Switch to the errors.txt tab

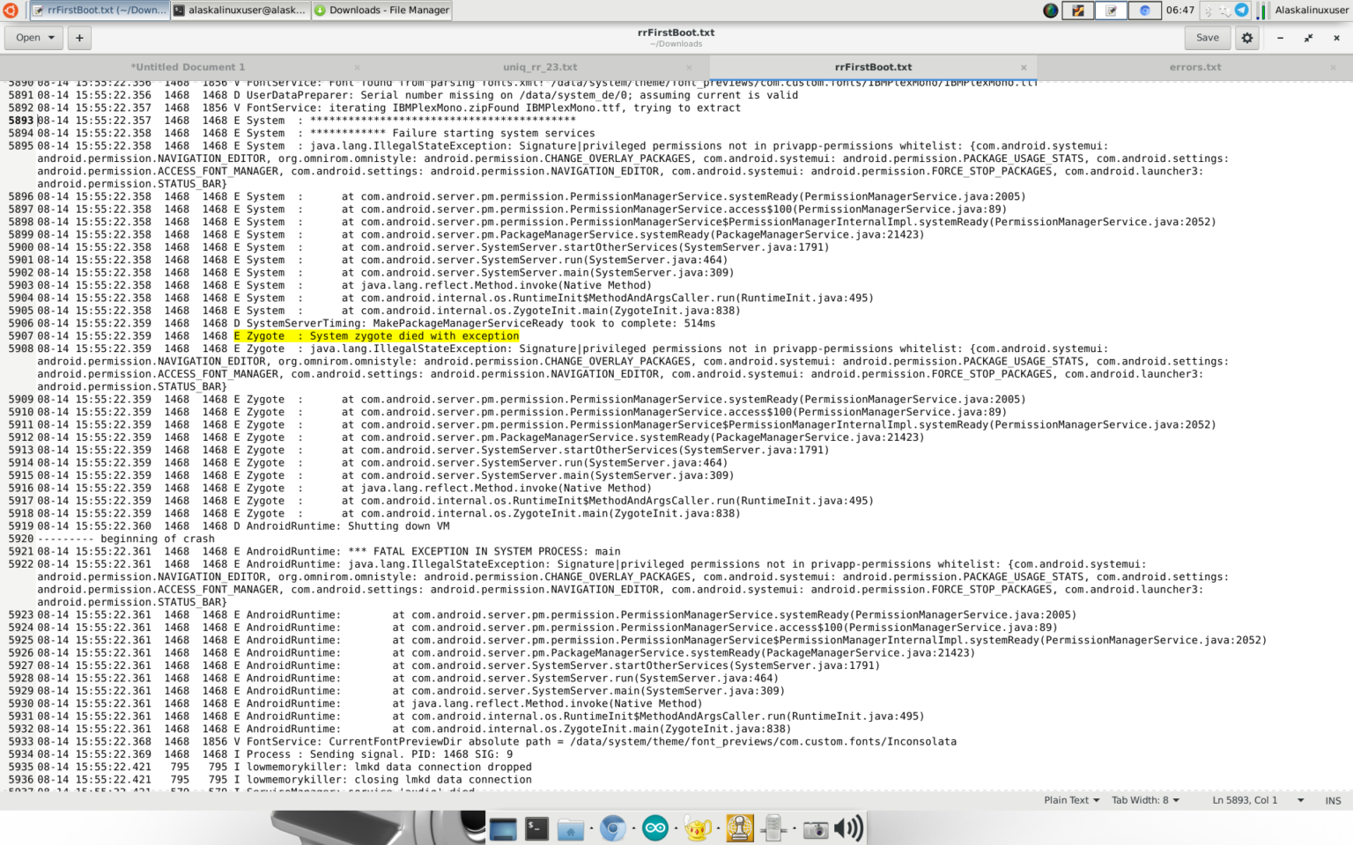click(x=1194, y=67)
